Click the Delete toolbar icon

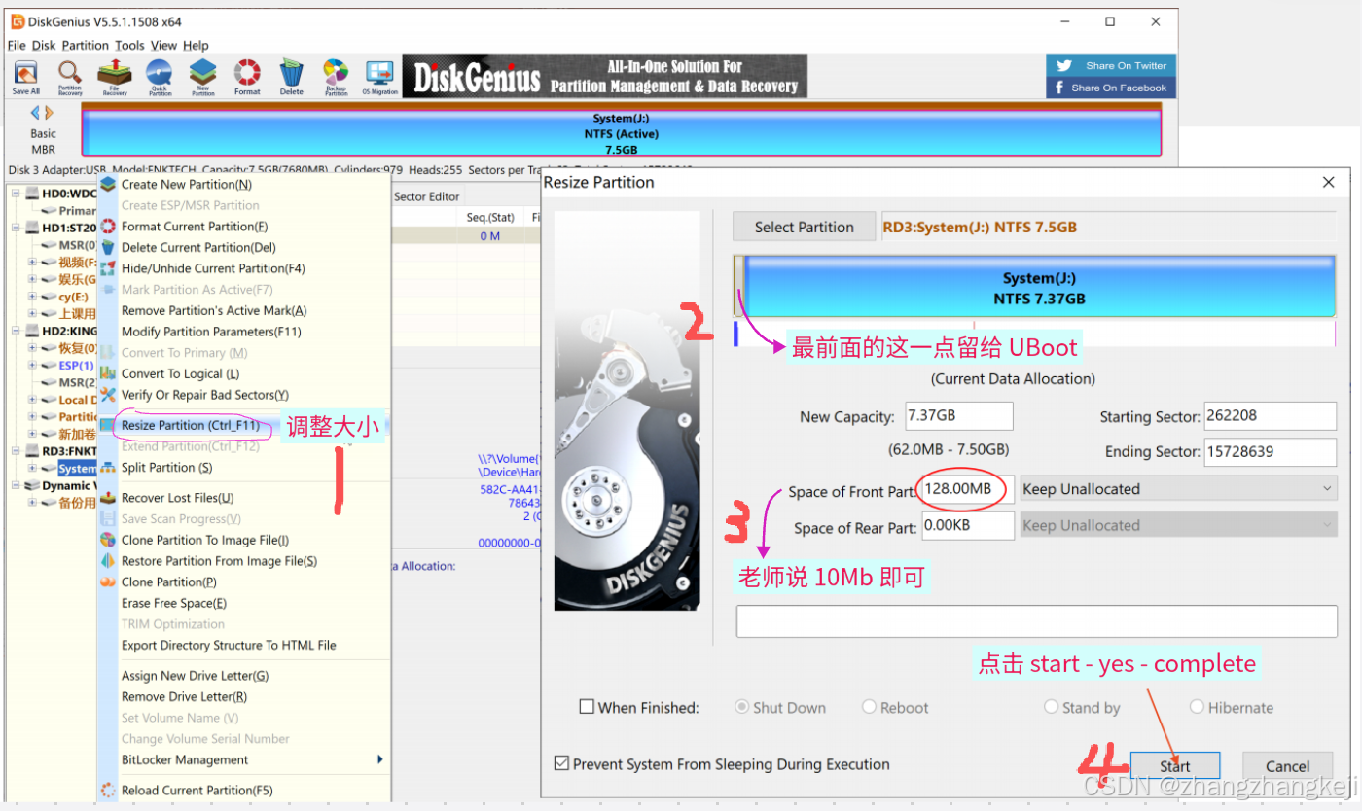291,77
